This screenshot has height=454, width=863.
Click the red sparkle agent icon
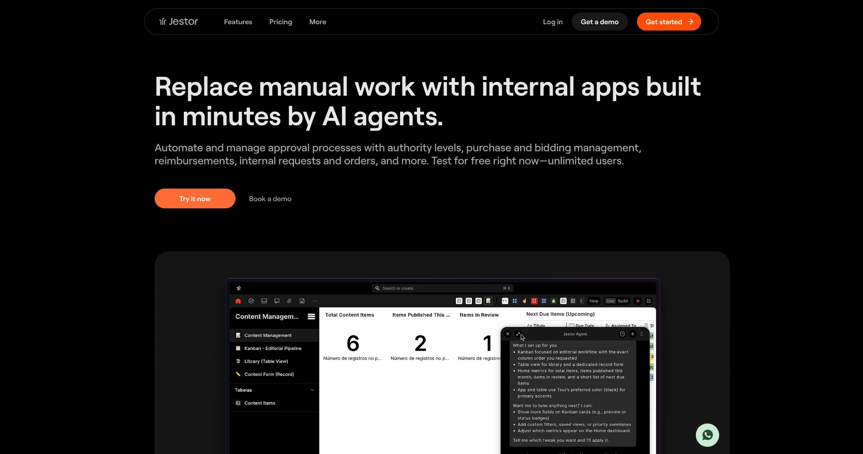[638, 301]
